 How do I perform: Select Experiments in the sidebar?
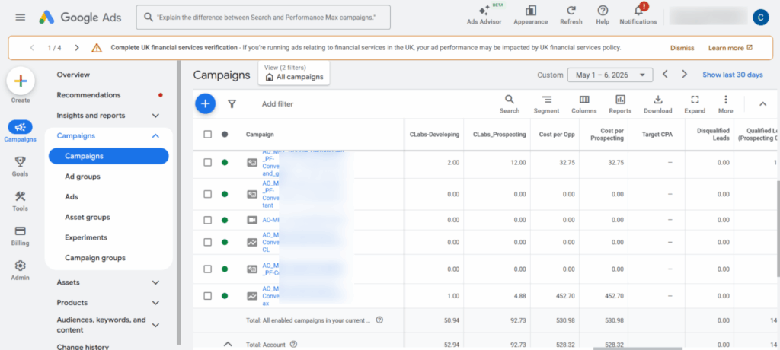(86, 237)
